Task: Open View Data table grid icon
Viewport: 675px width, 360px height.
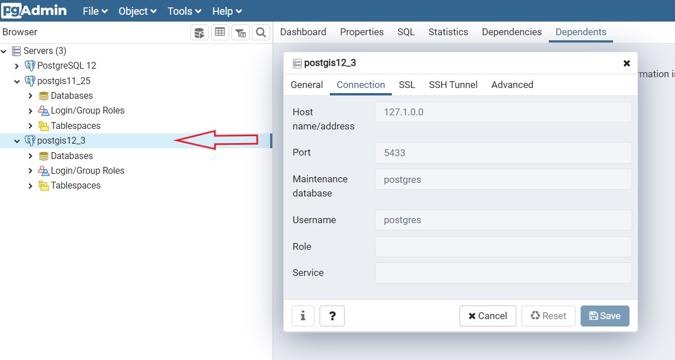Action: [220, 32]
